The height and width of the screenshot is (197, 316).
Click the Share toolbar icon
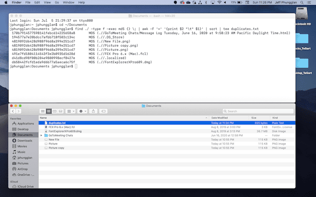tap(94, 111)
